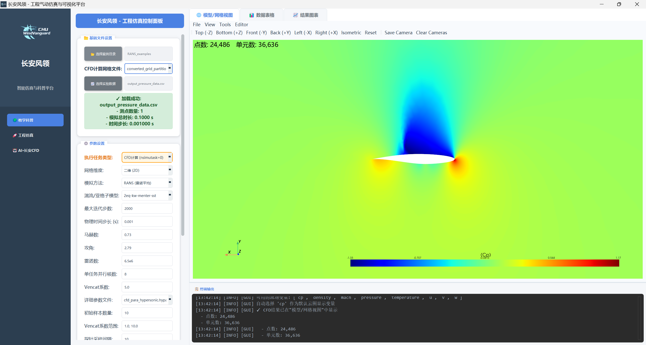Open the 执行任务类型 combo box
Screen dimensions: 646x345
[x=147, y=157]
